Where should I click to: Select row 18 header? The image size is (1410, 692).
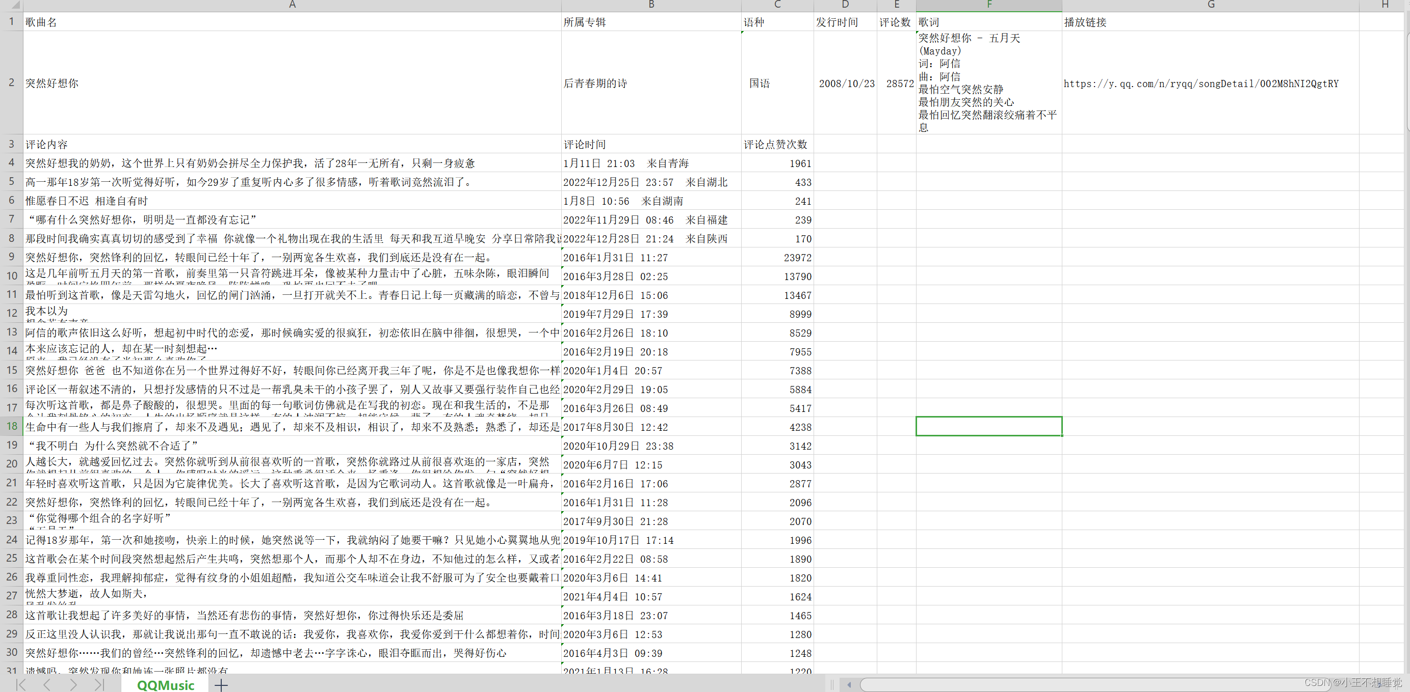pyautogui.click(x=12, y=426)
